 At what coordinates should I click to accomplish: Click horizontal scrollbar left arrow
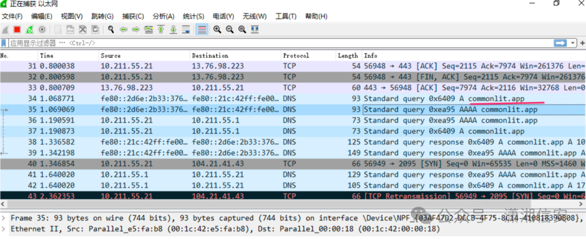(3, 205)
